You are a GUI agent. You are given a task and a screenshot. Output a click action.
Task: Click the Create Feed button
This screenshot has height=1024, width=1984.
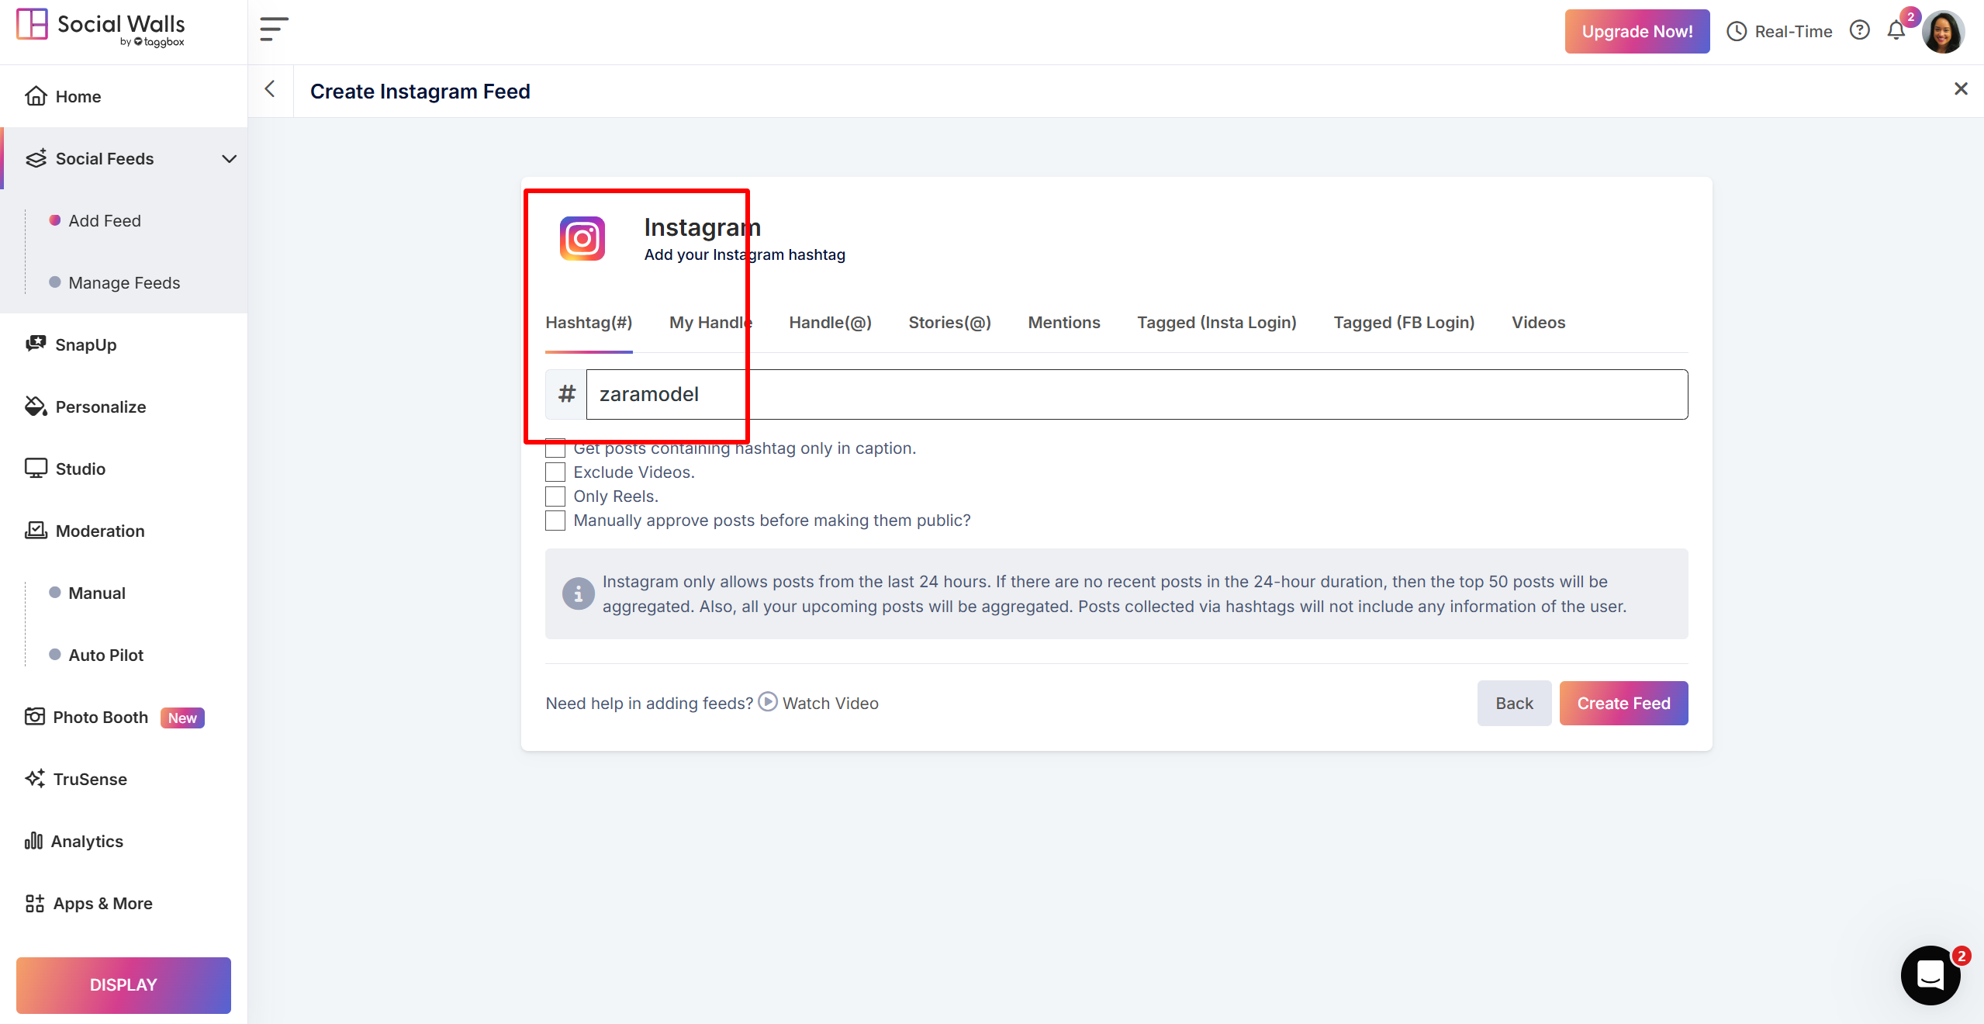coord(1623,704)
